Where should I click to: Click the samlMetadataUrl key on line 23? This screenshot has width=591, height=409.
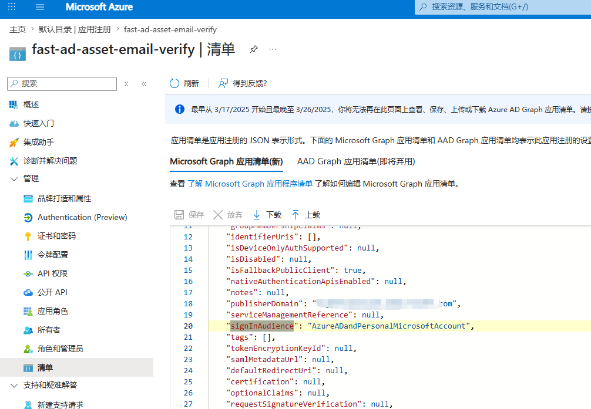264,359
